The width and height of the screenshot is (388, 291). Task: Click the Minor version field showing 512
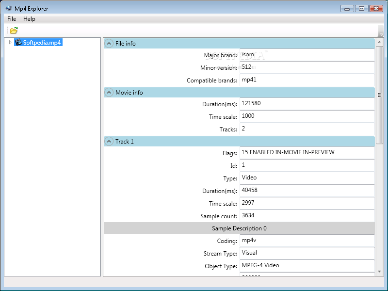coord(307,67)
